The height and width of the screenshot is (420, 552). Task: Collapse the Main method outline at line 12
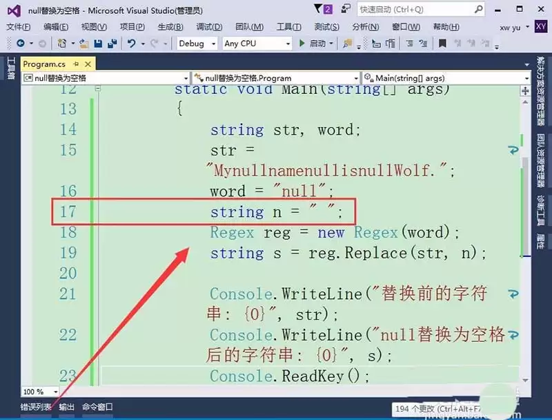click(x=98, y=89)
